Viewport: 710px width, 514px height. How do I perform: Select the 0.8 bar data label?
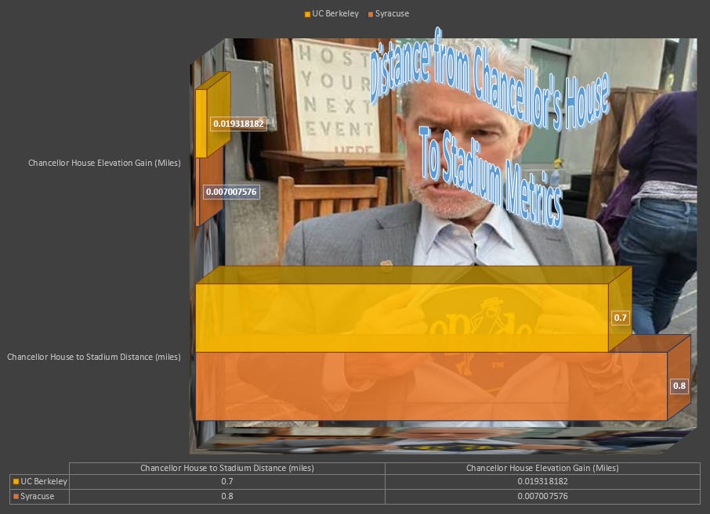[x=679, y=386]
